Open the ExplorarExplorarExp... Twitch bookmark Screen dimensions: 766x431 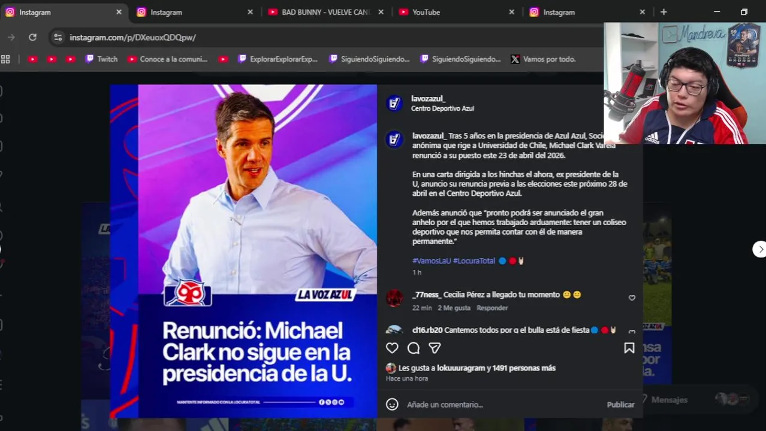coord(278,59)
